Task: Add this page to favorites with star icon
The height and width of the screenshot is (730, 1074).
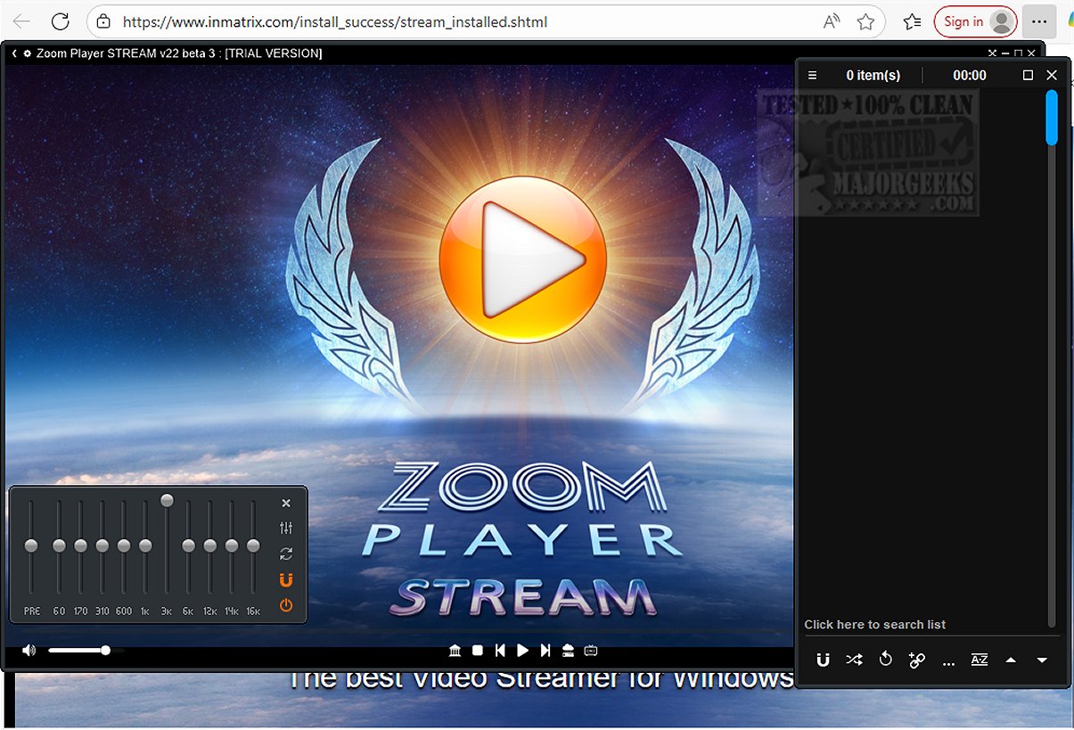Action: 865,21
